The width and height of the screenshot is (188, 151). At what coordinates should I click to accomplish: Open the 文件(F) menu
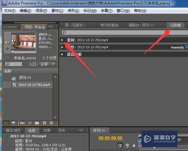pos(10,11)
